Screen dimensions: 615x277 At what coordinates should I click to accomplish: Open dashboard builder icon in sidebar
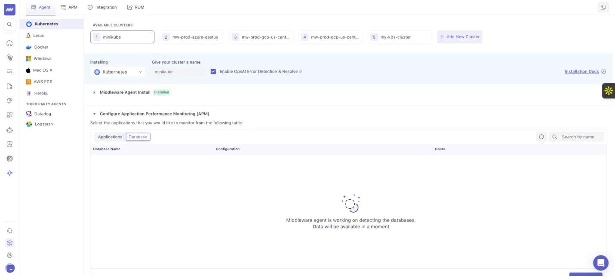[9, 115]
